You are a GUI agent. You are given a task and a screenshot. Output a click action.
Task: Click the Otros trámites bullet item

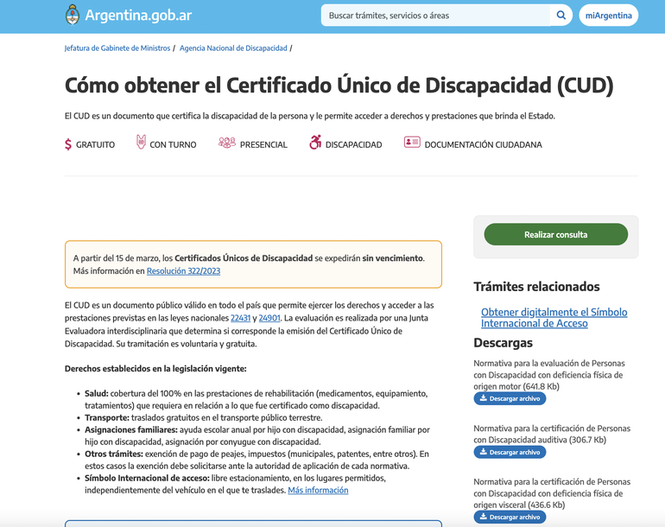[257, 460]
